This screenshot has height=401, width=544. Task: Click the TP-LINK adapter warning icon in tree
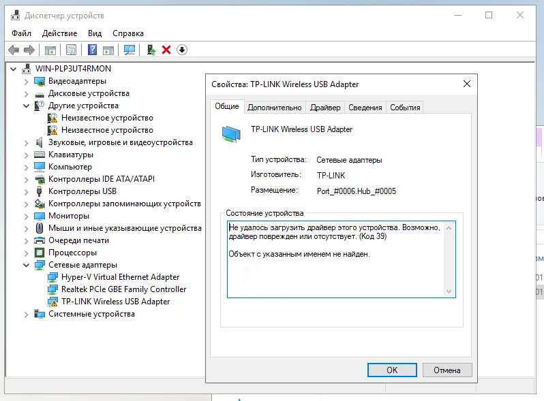(52, 302)
